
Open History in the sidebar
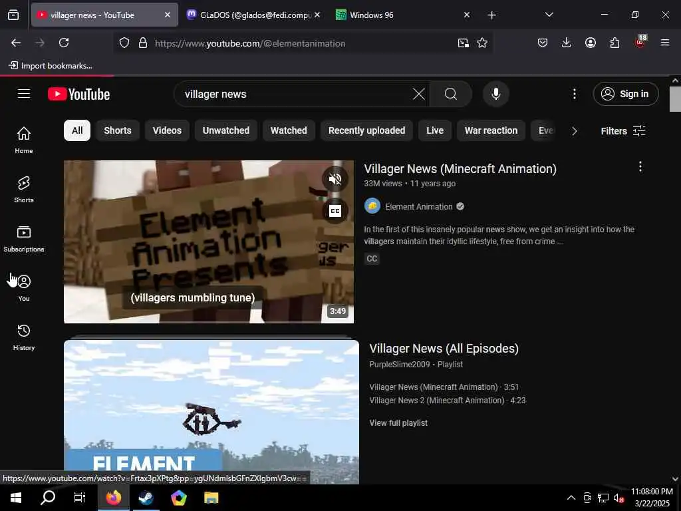[24, 337]
